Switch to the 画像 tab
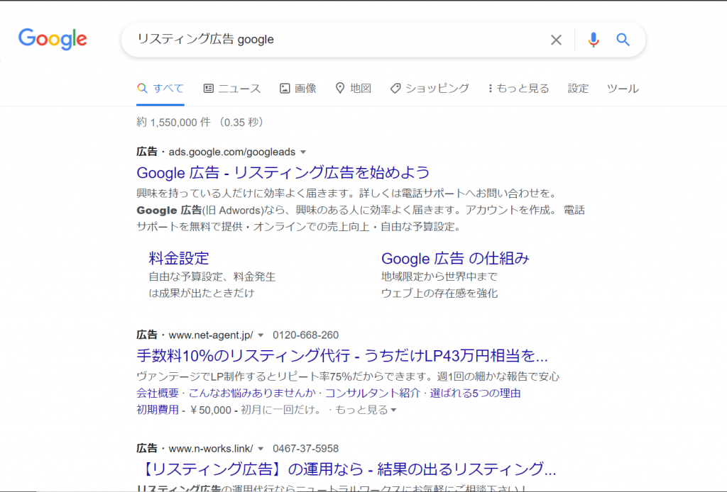 tap(298, 88)
